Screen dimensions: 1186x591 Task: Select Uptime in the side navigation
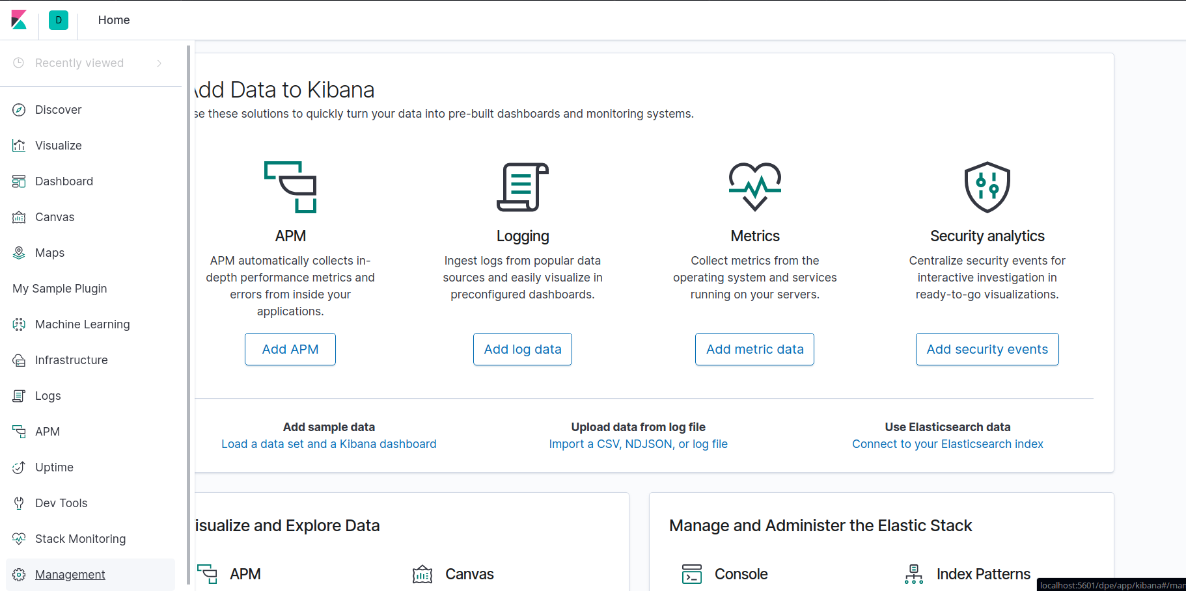click(x=54, y=467)
